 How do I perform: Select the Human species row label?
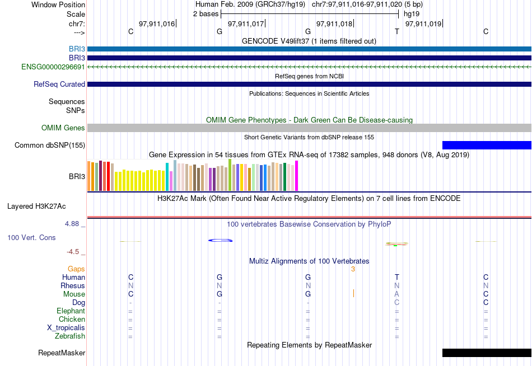(x=73, y=278)
